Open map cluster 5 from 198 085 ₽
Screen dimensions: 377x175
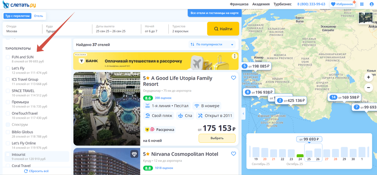tap(256, 66)
